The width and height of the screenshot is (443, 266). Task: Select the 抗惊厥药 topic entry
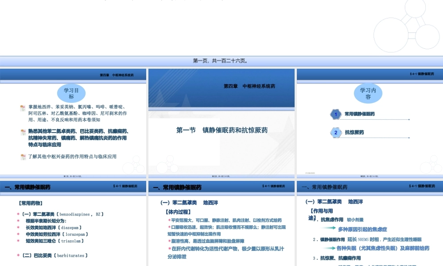pos(354,132)
